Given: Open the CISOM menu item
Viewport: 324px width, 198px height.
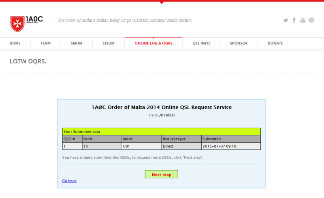Looking at the screenshot, I should pos(109,43).
